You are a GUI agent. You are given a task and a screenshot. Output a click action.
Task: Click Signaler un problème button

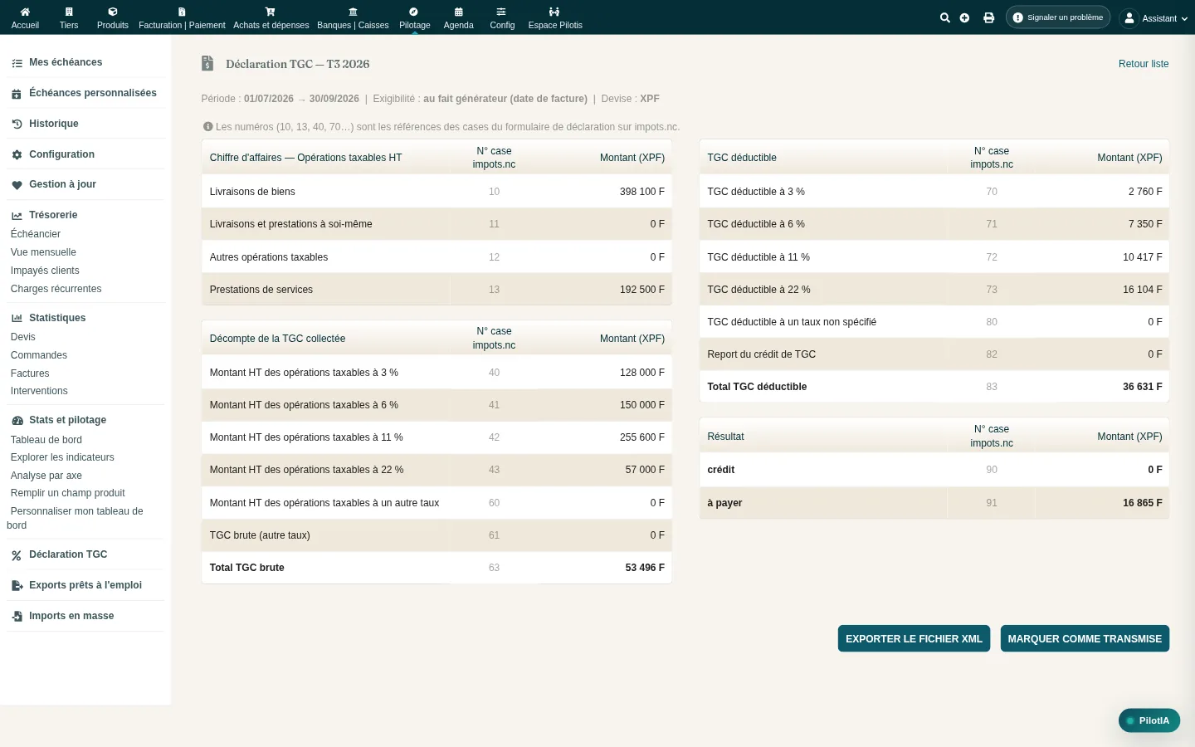pos(1058,17)
